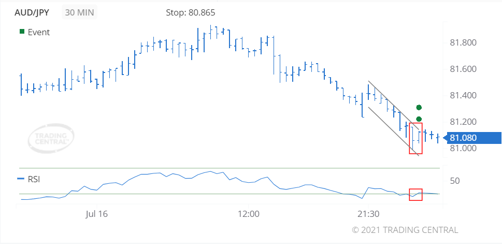This screenshot has height=249, width=502.
Task: Click the lower green event dot
Action: tap(419, 119)
